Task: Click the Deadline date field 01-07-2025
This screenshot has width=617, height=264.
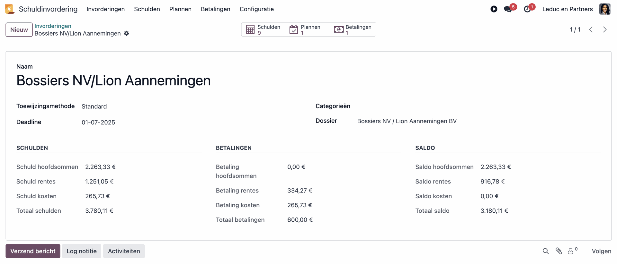Action: (x=98, y=122)
